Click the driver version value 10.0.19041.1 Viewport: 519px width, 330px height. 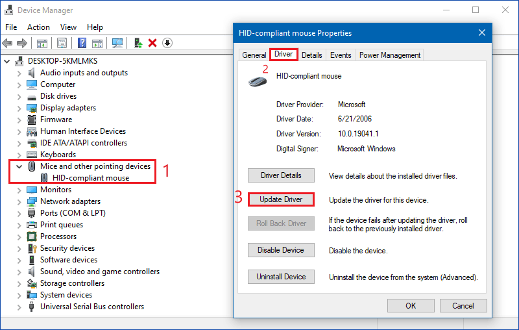click(358, 134)
